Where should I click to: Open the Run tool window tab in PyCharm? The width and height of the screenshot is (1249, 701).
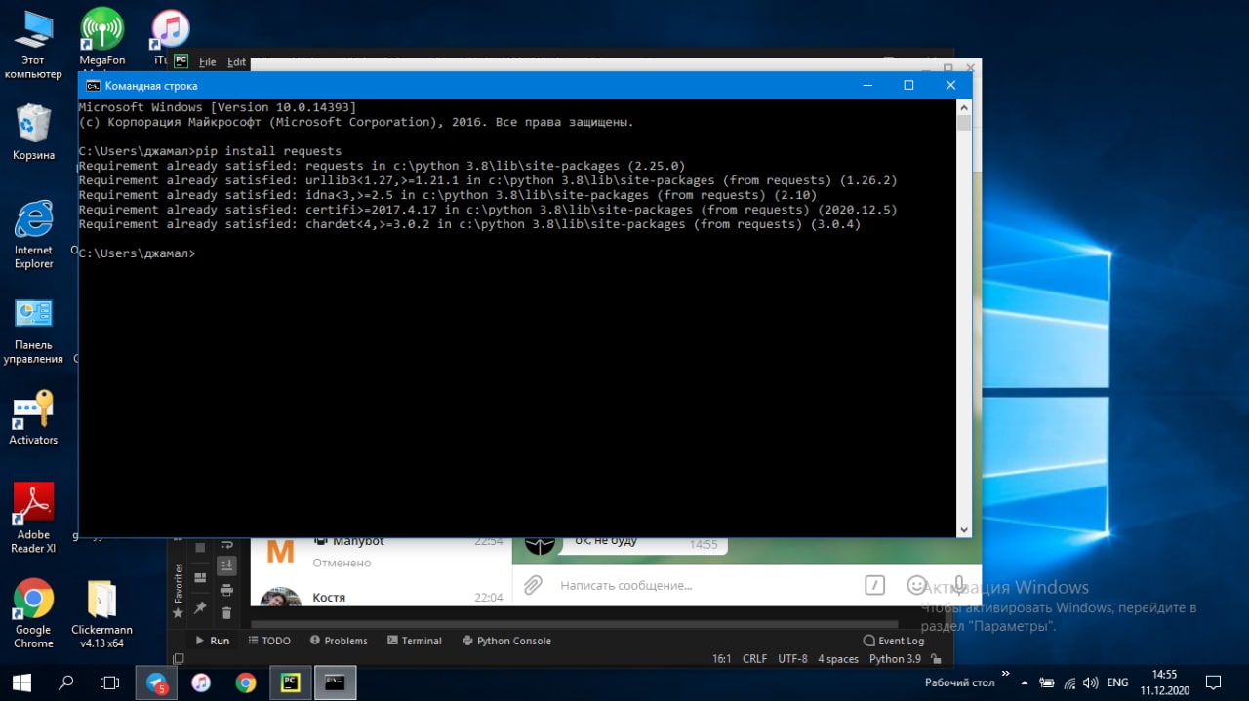[x=212, y=641]
